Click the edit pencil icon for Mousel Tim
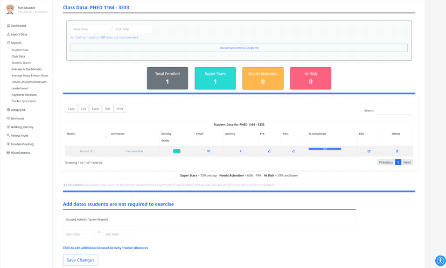This screenshot has width=446, height=268. 369,151
